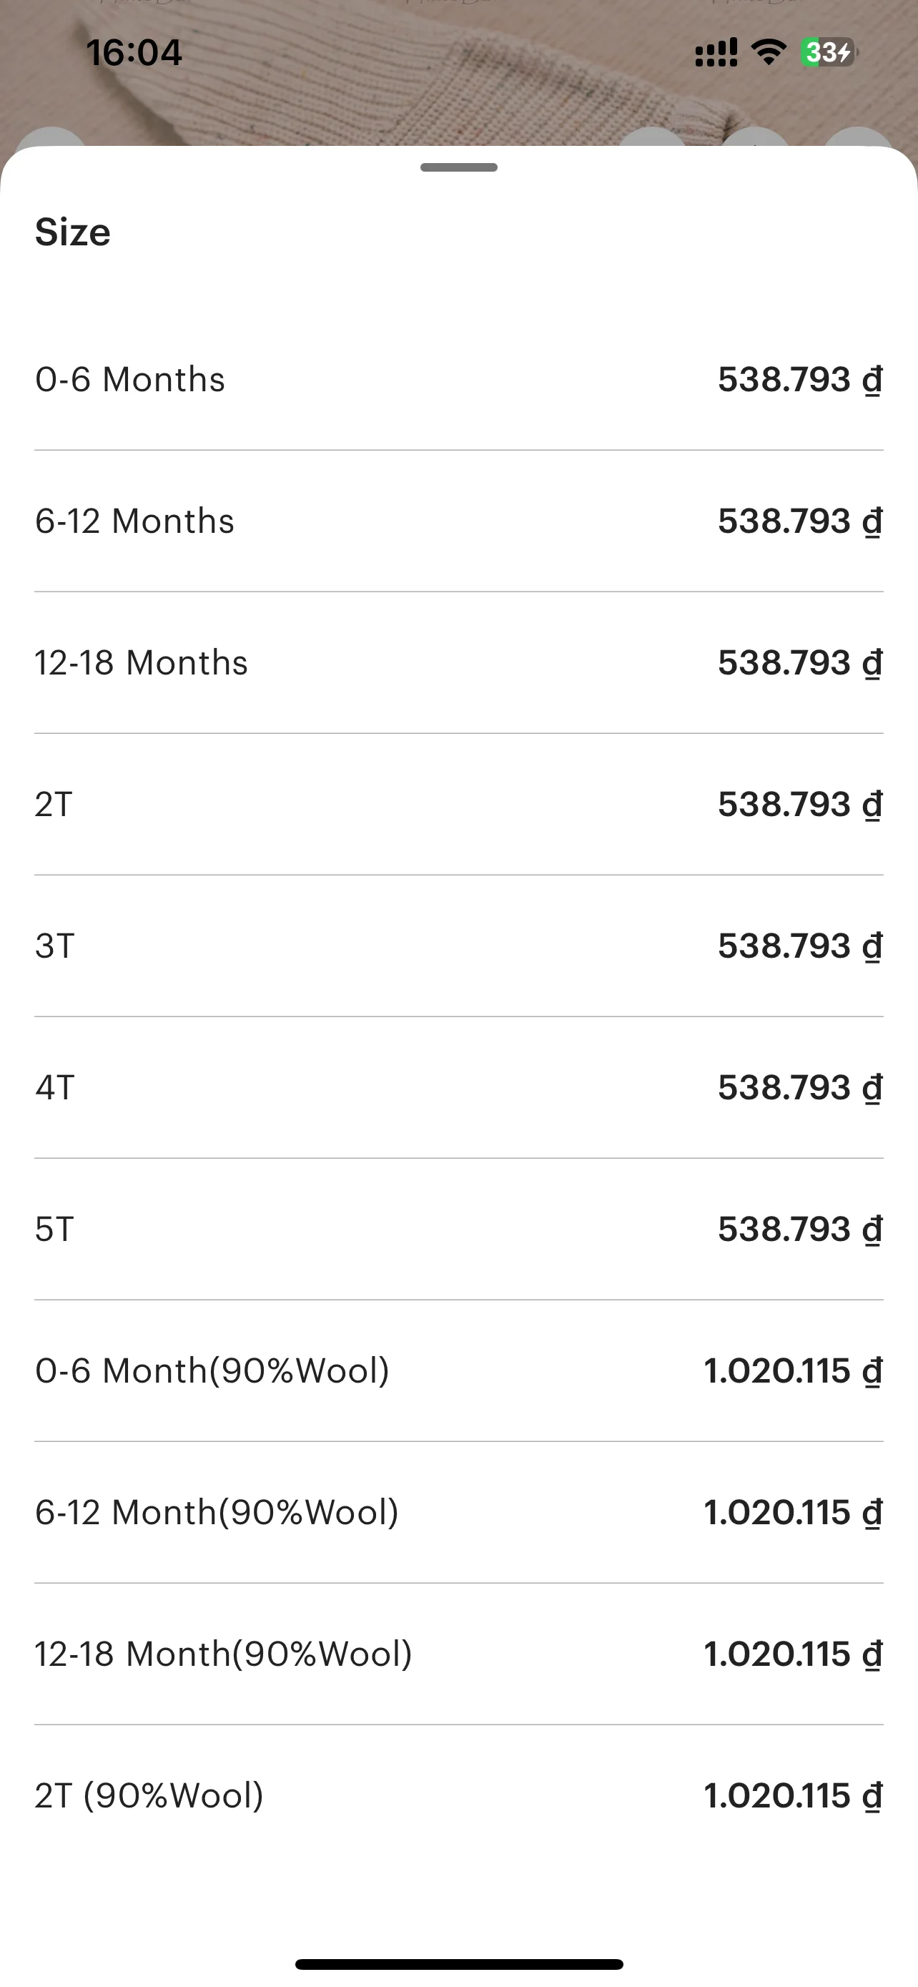Pick the 2T (90%Wool) option
The image size is (918, 1987).
point(458,1796)
